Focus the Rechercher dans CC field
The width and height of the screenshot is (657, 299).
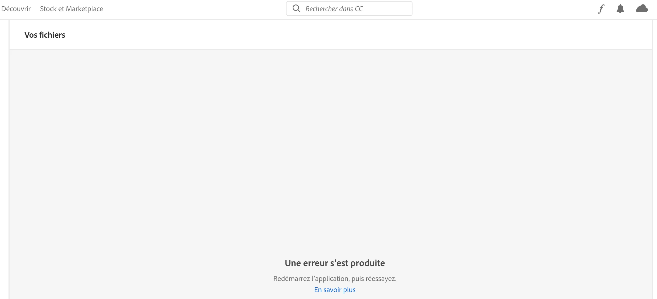(x=349, y=8)
